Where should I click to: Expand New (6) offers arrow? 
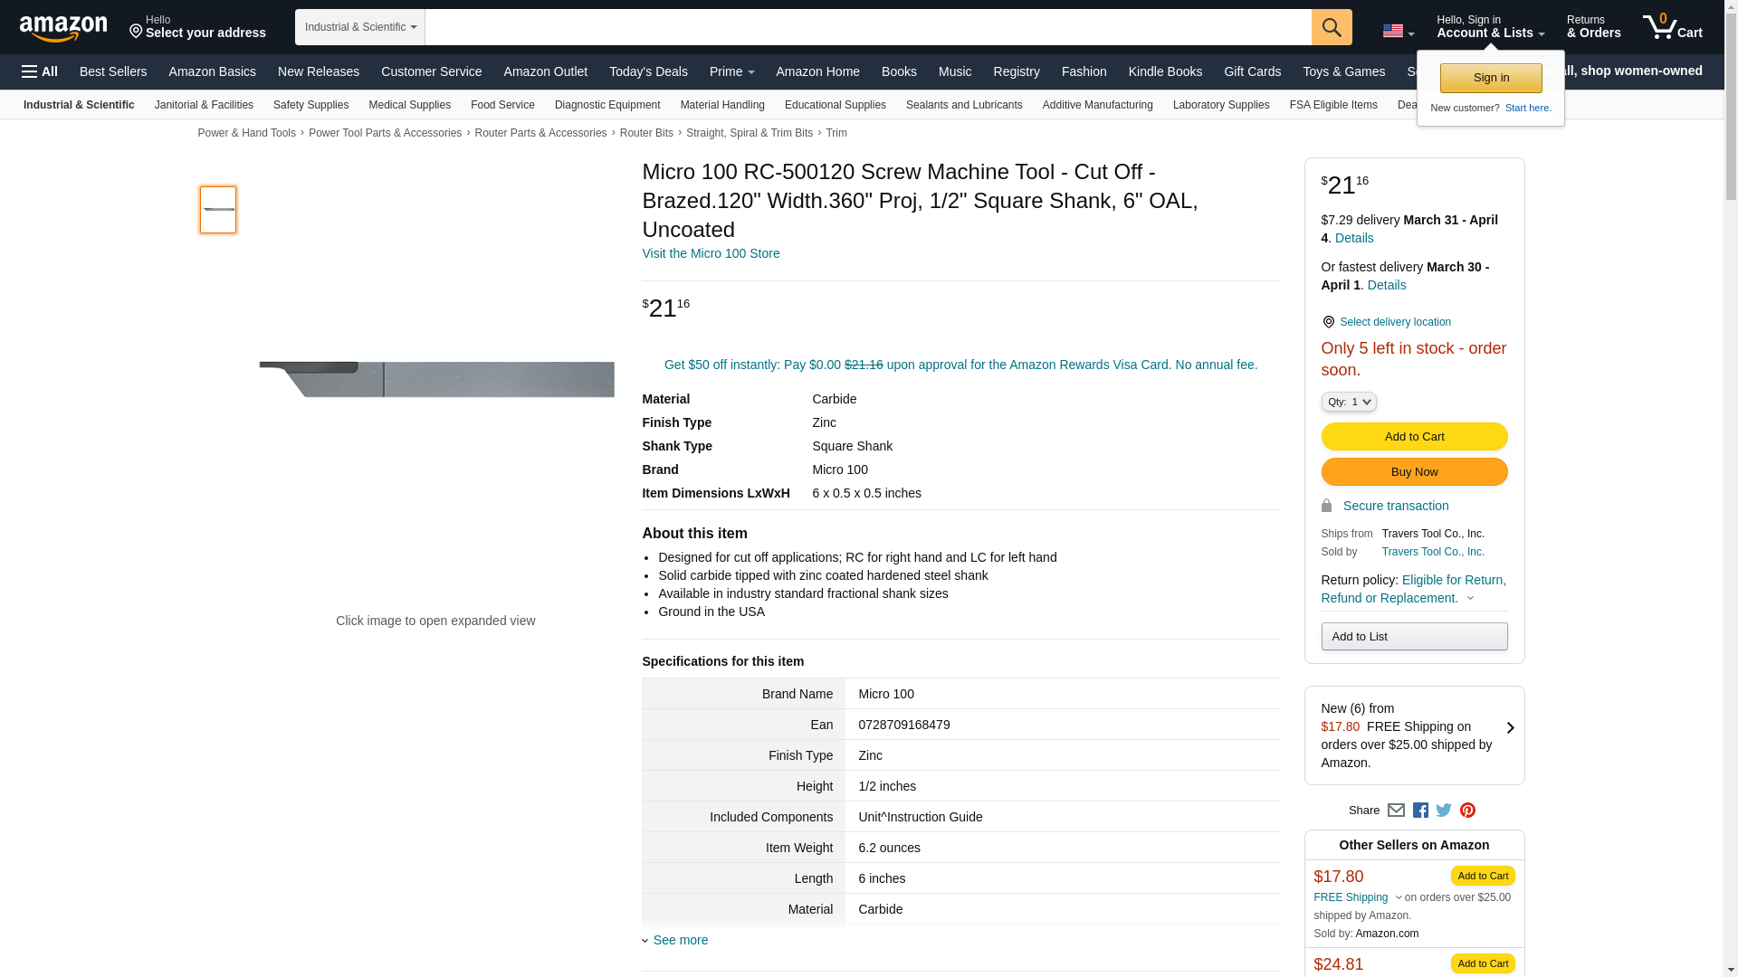[x=1510, y=728]
